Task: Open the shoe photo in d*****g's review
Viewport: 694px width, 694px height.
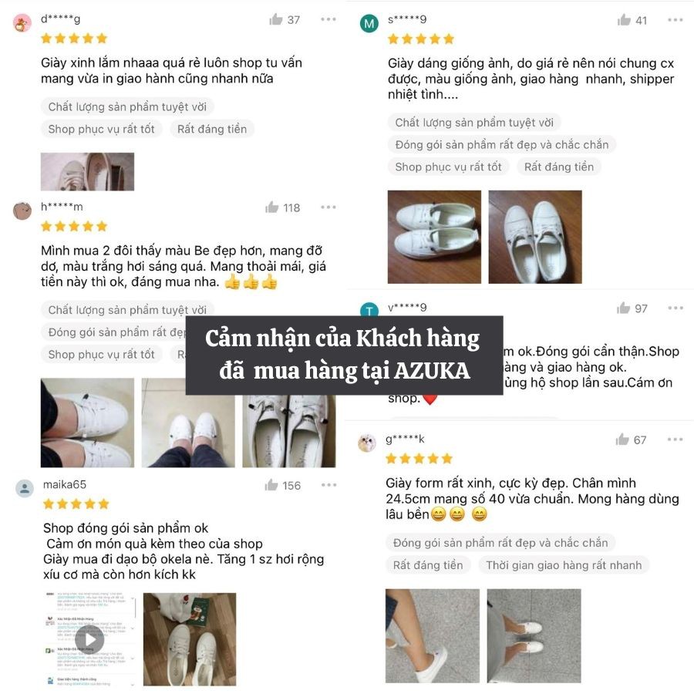Action: coord(87,172)
